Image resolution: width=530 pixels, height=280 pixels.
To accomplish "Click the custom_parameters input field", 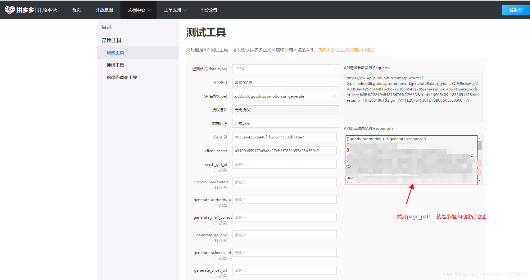I will coord(284,182).
